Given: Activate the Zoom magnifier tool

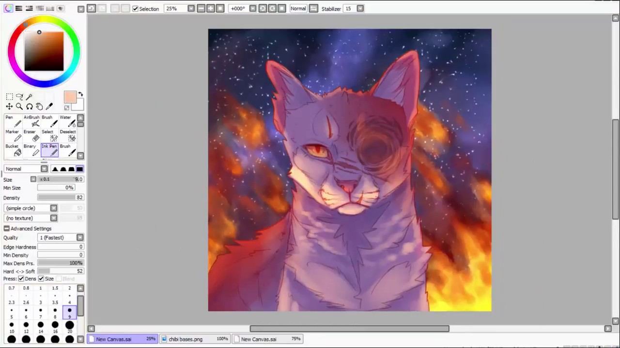Looking at the screenshot, I should pyautogui.click(x=19, y=107).
